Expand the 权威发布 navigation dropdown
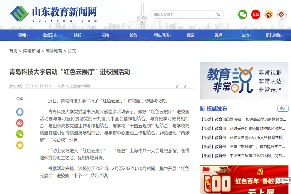The height and width of the screenshot is (194, 291). pos(51,35)
